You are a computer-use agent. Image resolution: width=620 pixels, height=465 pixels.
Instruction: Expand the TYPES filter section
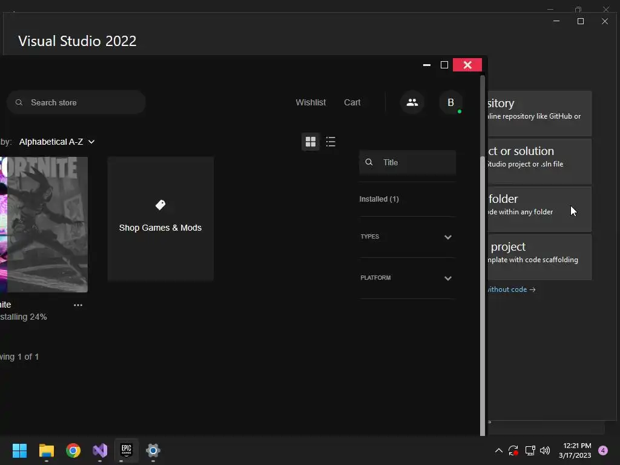pos(407,237)
